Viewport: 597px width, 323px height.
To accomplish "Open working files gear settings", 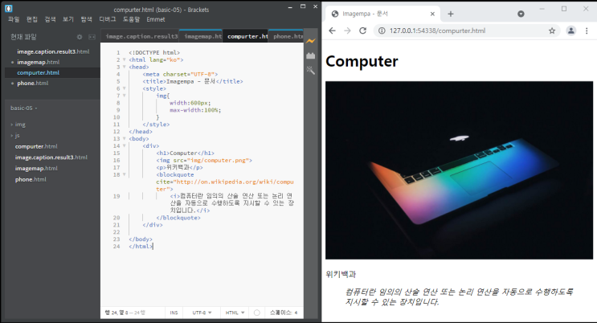I will tap(80, 37).
